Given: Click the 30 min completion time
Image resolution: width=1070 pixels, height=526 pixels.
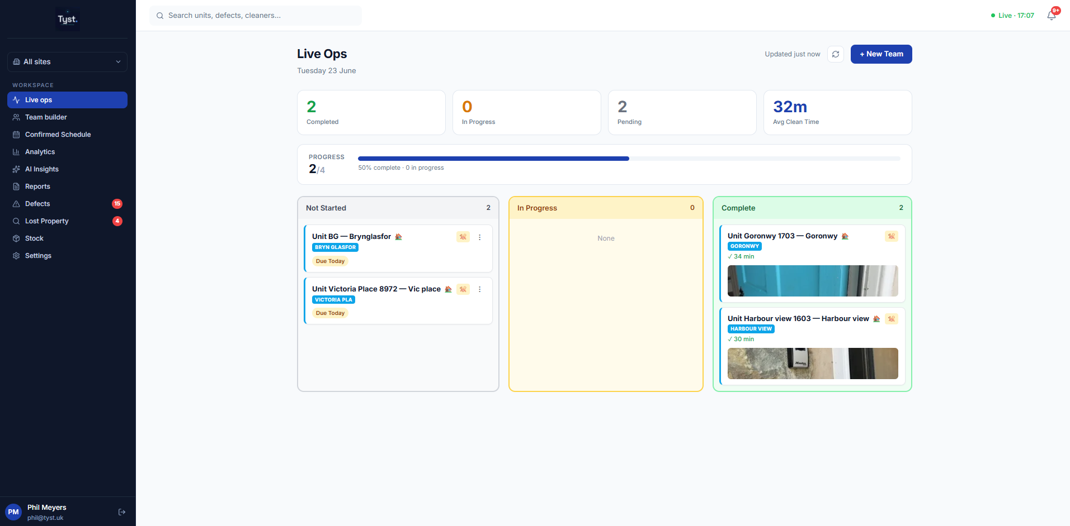Looking at the screenshot, I should 741,339.
